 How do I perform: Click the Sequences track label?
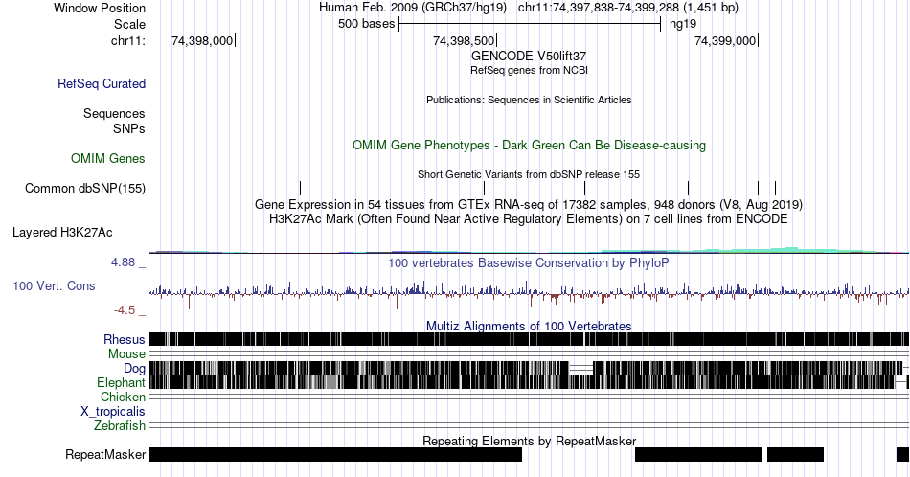[114, 113]
